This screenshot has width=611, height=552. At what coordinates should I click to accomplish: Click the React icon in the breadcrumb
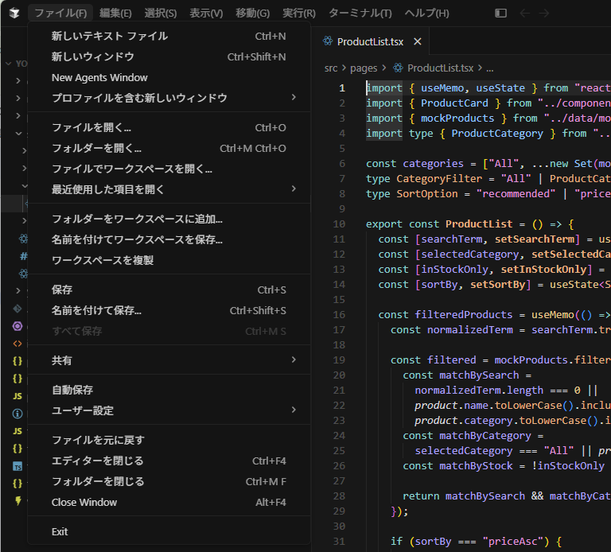pos(398,68)
